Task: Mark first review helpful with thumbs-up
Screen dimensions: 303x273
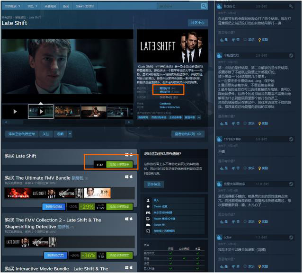Action: coord(224,40)
